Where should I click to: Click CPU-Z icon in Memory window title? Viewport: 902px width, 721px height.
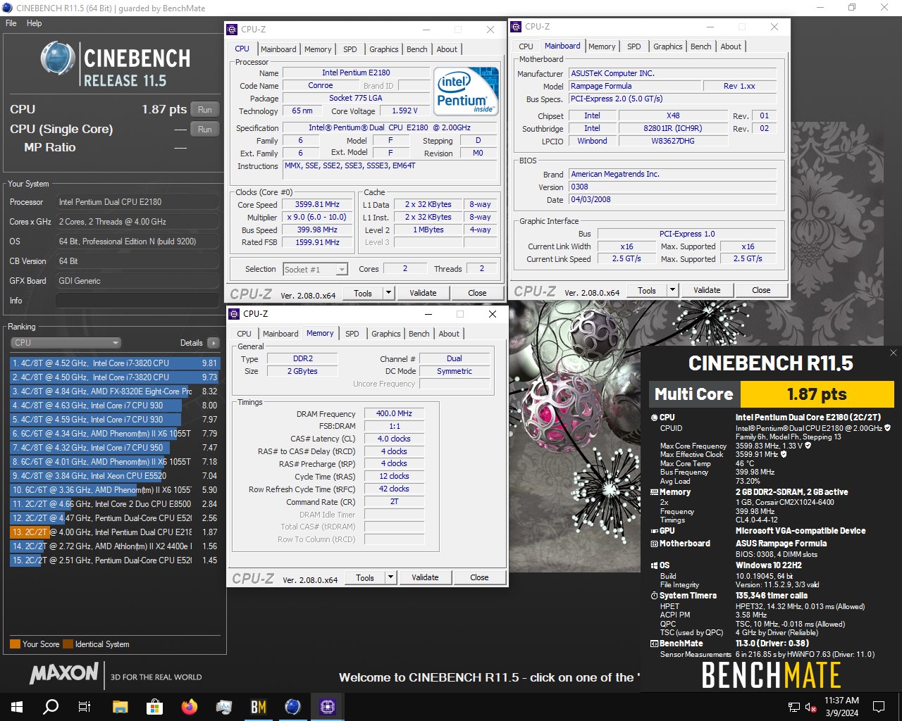click(x=233, y=314)
